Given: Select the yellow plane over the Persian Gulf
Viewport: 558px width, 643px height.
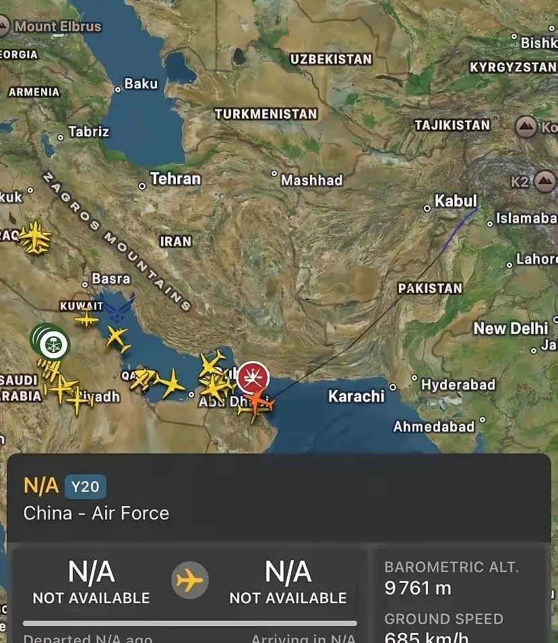Looking at the screenshot, I should coord(117,339).
